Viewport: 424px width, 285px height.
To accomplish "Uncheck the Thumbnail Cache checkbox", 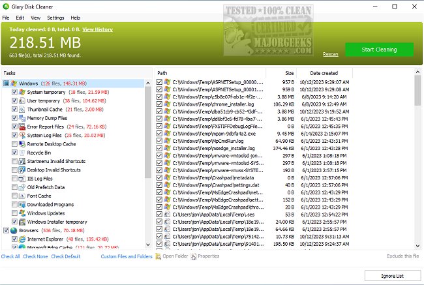I will click(x=14, y=110).
